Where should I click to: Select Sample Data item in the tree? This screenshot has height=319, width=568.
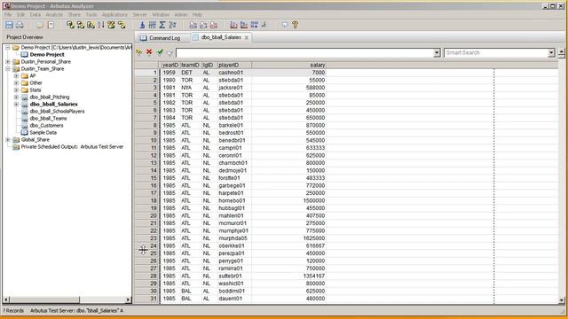click(x=43, y=132)
